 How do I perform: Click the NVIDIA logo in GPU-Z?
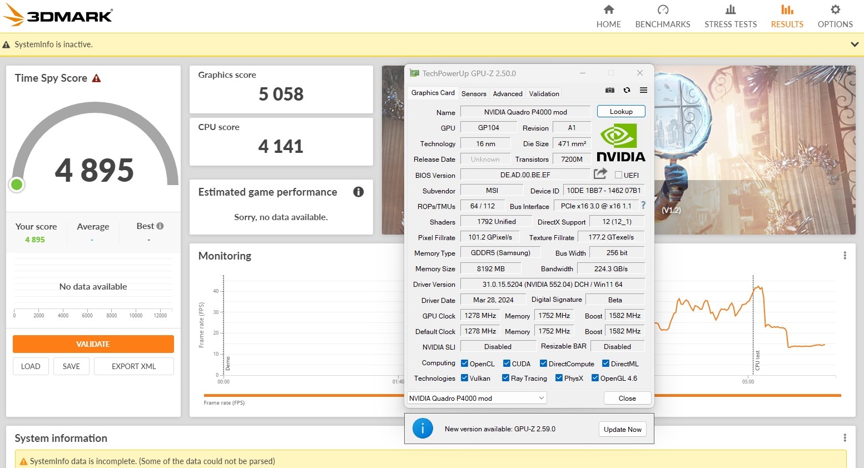[620, 143]
